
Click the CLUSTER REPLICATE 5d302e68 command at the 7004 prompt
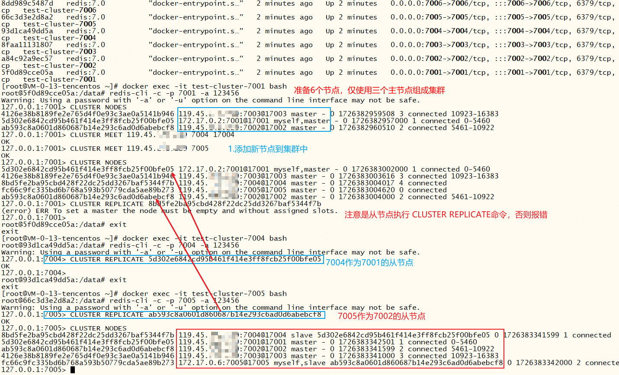click(196, 259)
